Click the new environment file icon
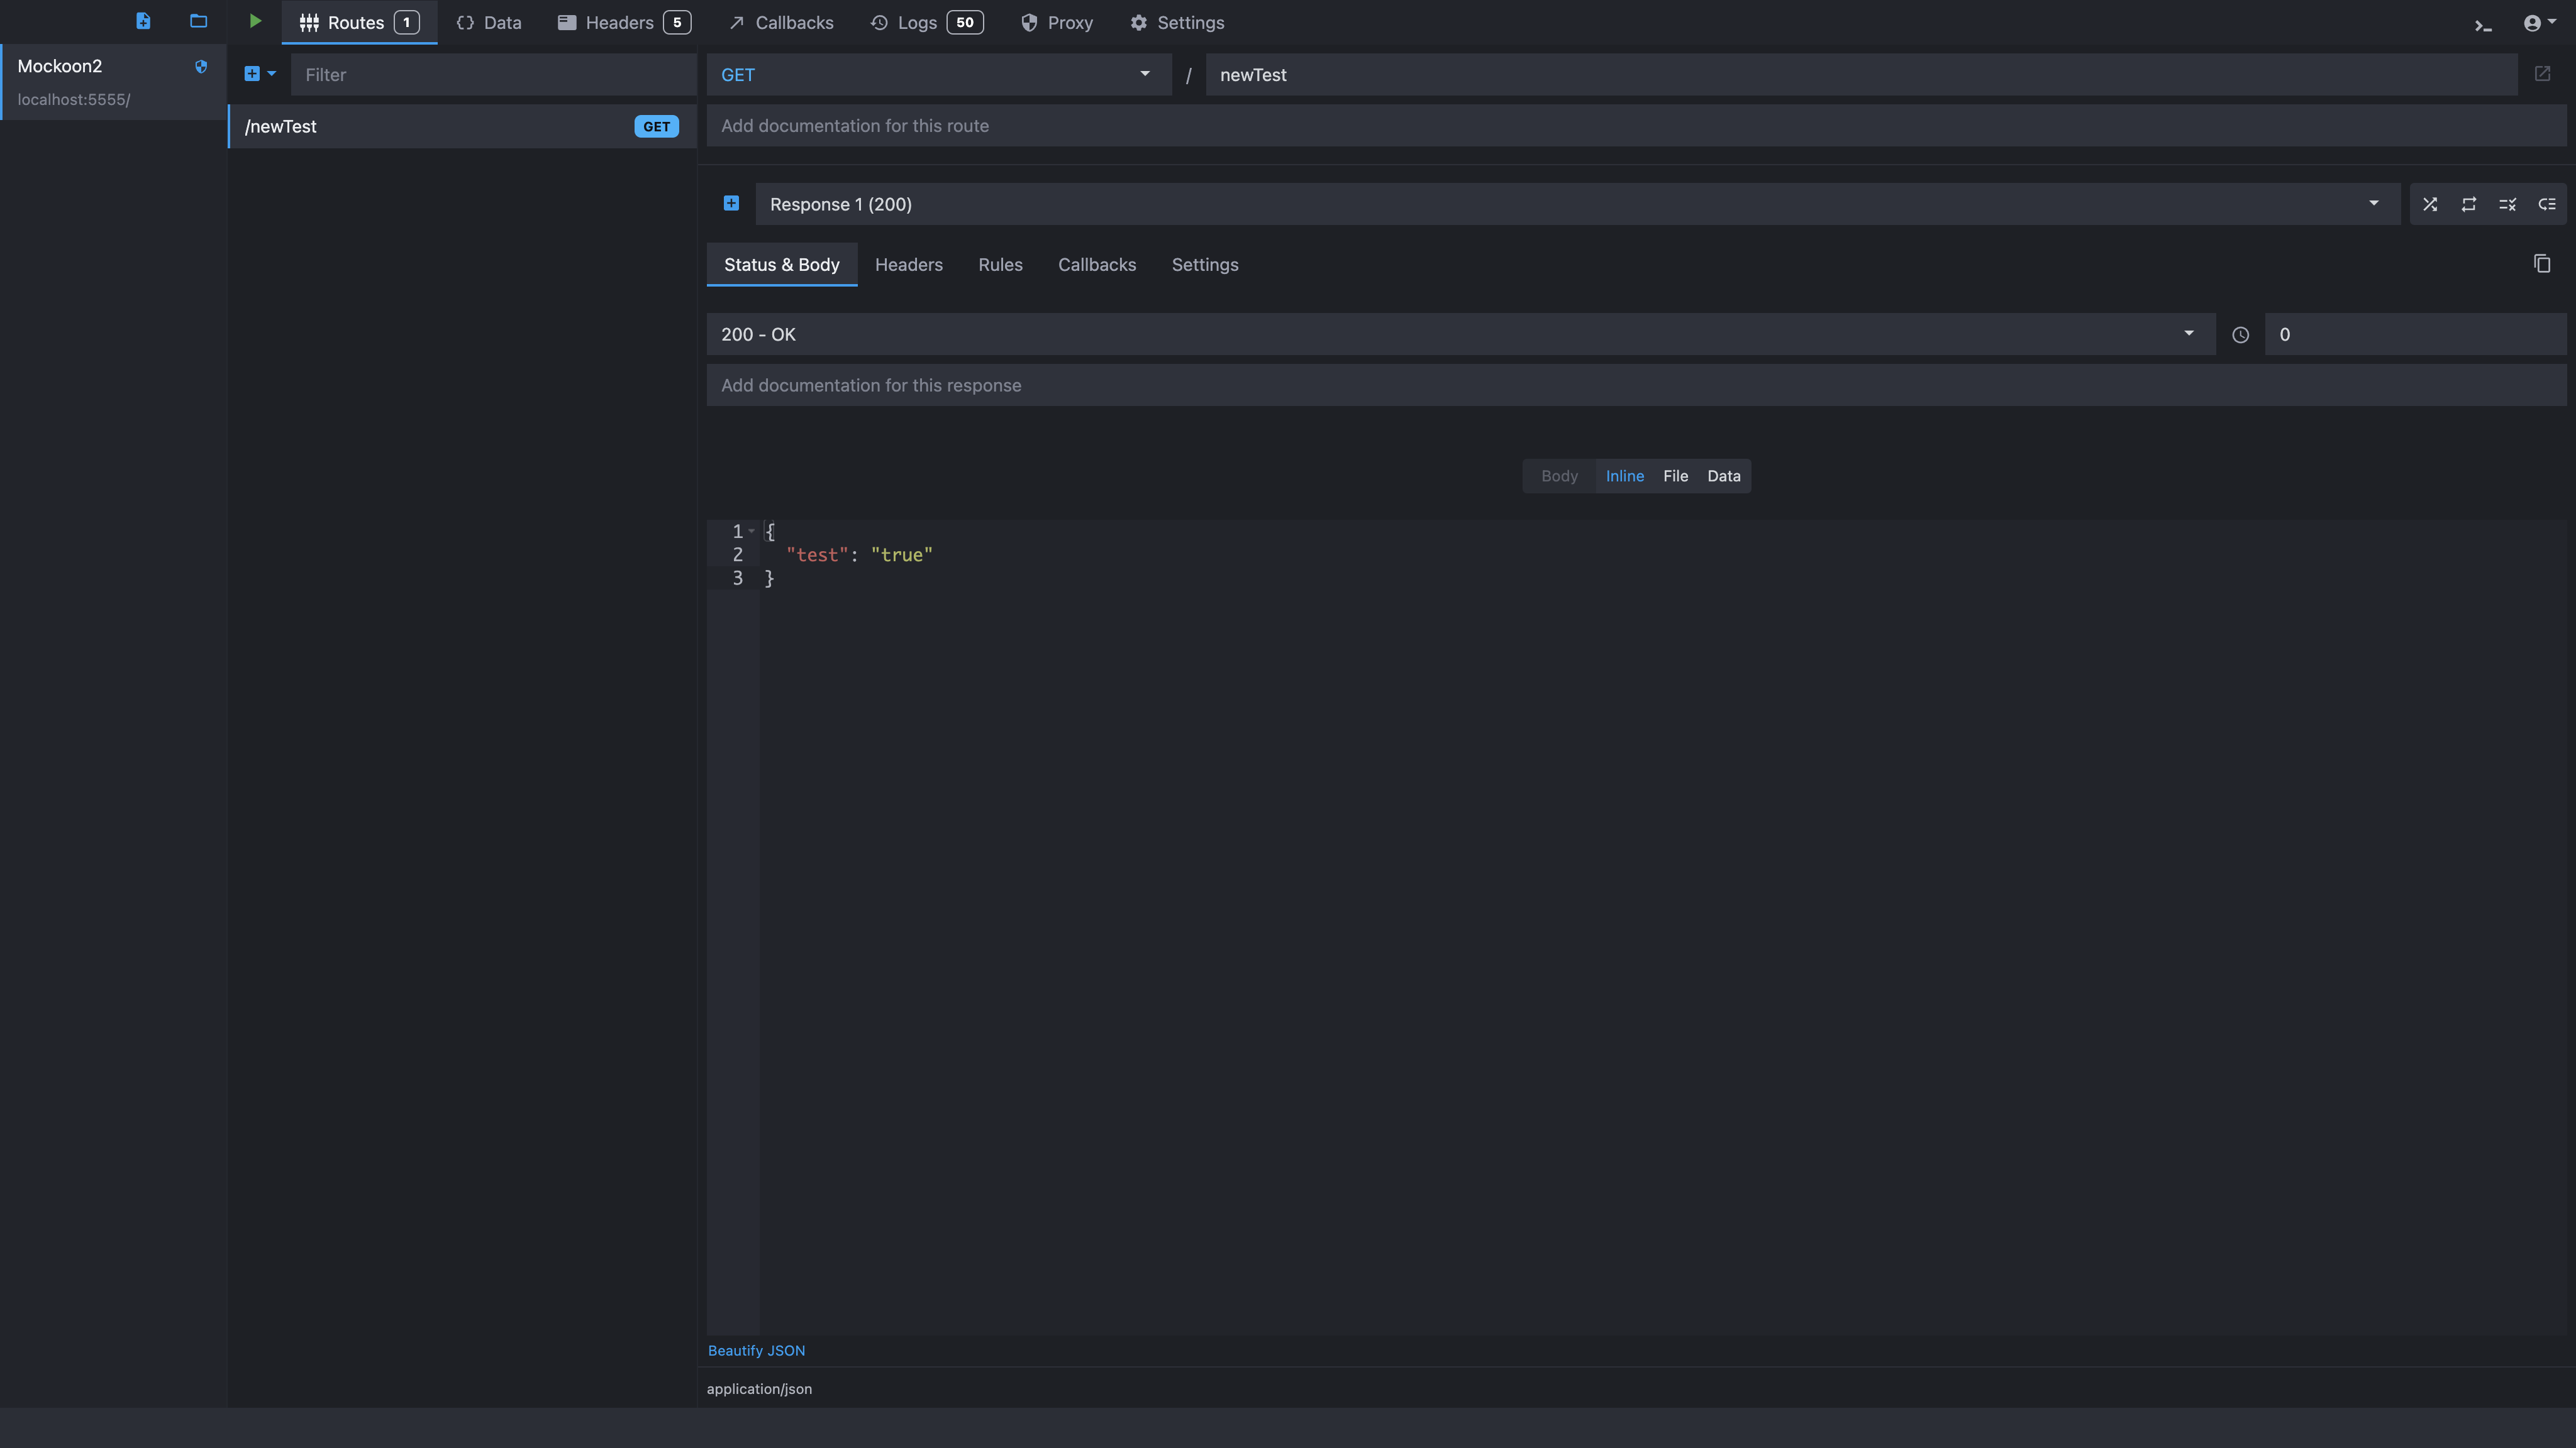Viewport: 2576px width, 1448px height. pos(143,21)
